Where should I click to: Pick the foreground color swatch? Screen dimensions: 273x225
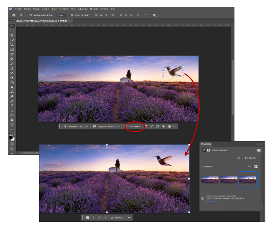[11, 137]
